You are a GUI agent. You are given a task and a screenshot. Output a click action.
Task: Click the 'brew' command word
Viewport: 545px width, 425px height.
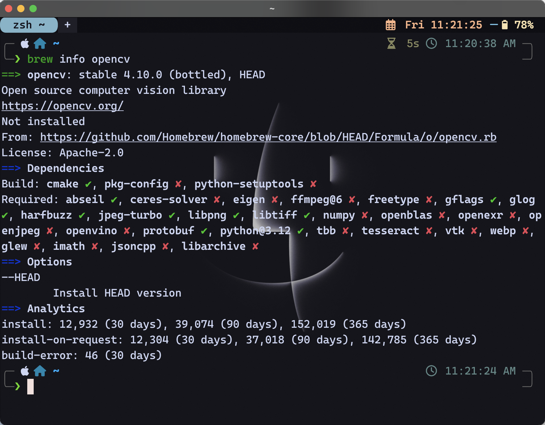click(x=40, y=59)
